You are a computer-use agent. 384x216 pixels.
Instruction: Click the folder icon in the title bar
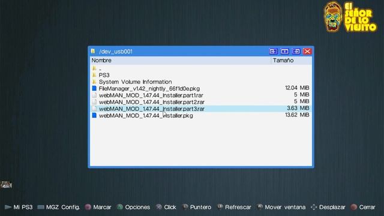pyautogui.click(x=93, y=51)
